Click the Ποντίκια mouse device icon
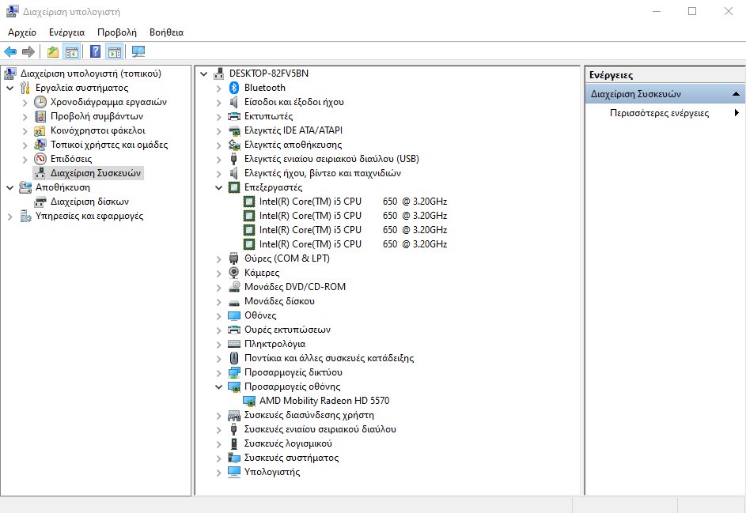The width and height of the screenshot is (746, 513). [x=233, y=358]
